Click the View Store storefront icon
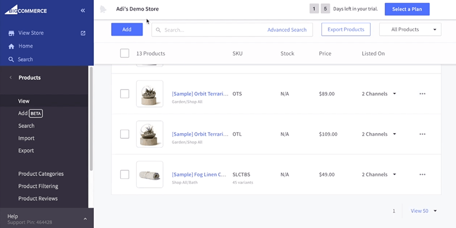Screen dimensions: 456x228 (x=11, y=33)
